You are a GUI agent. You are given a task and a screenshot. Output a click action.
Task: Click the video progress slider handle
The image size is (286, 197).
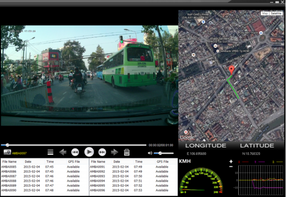tap(7, 145)
